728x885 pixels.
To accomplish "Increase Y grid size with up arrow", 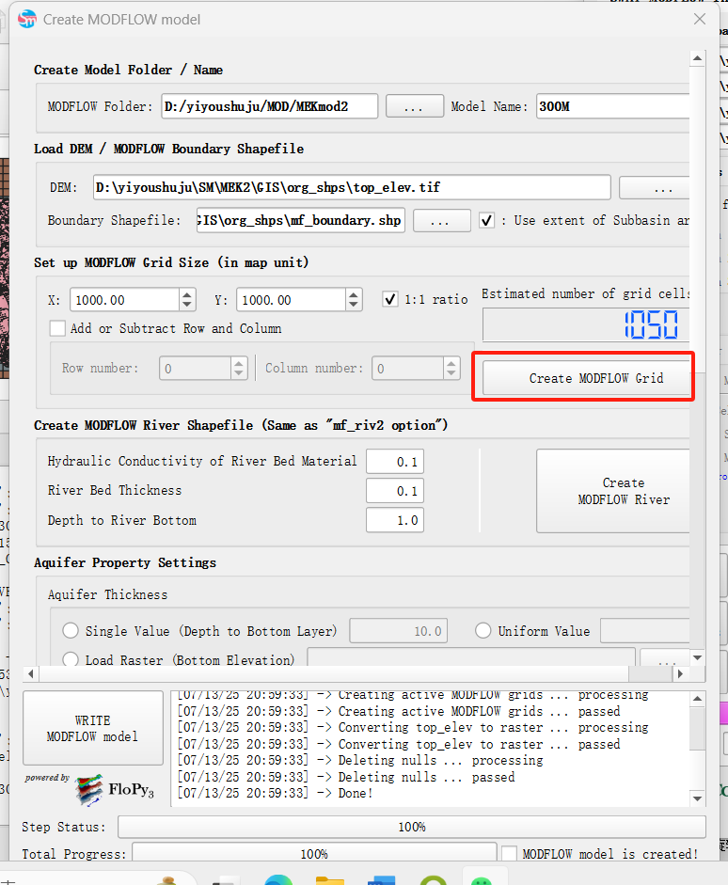I will 354,294.
